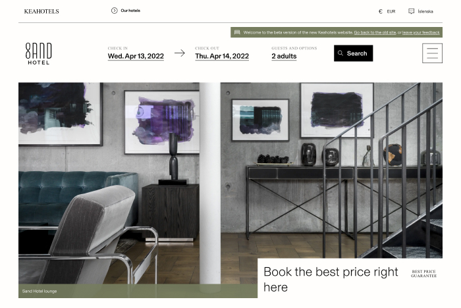Click the message icon in beta banner
Viewport: 461px width, 308px height.
[x=237, y=32]
